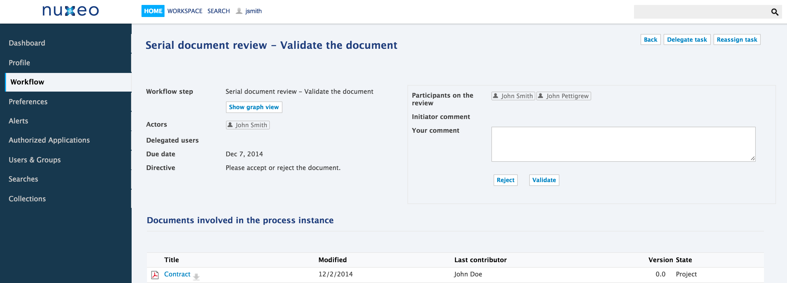Select John Pettigrew participant tag

tap(564, 96)
